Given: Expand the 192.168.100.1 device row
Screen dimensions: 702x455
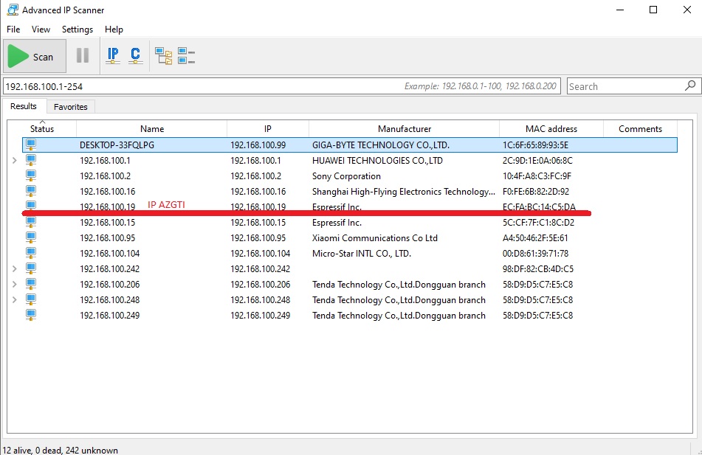Looking at the screenshot, I should 15,161.
